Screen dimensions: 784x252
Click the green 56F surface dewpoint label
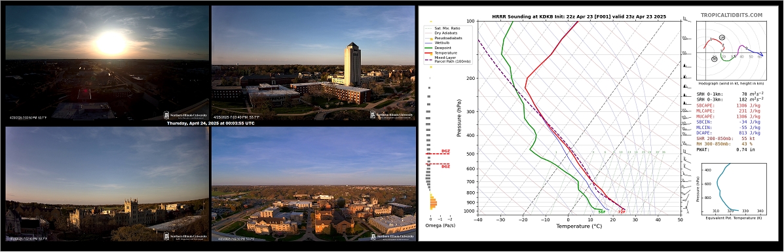602,212
